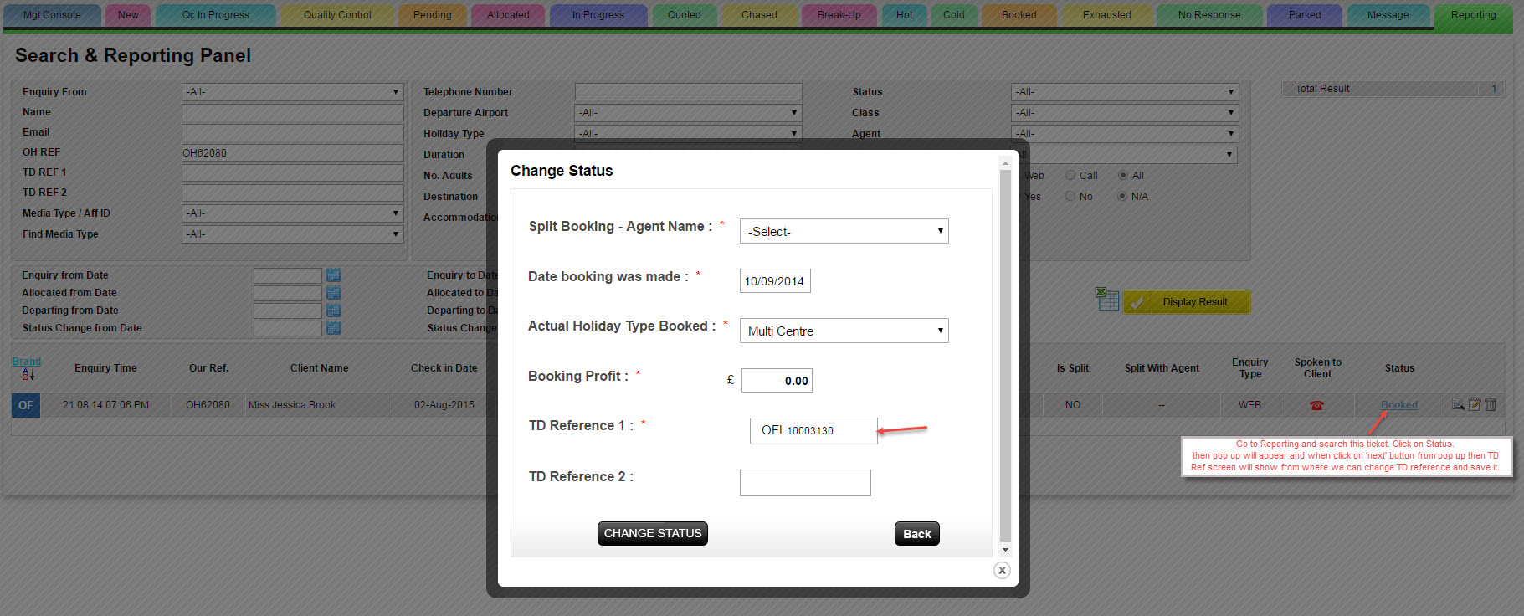Expand the Enquiry From dropdown

(x=292, y=92)
